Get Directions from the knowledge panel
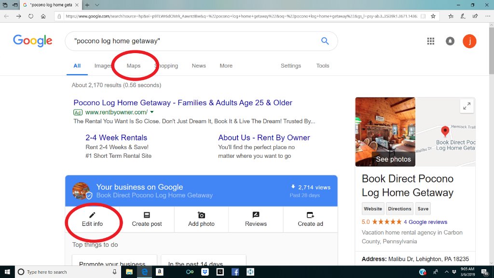This screenshot has width=494, height=278. coord(399,208)
